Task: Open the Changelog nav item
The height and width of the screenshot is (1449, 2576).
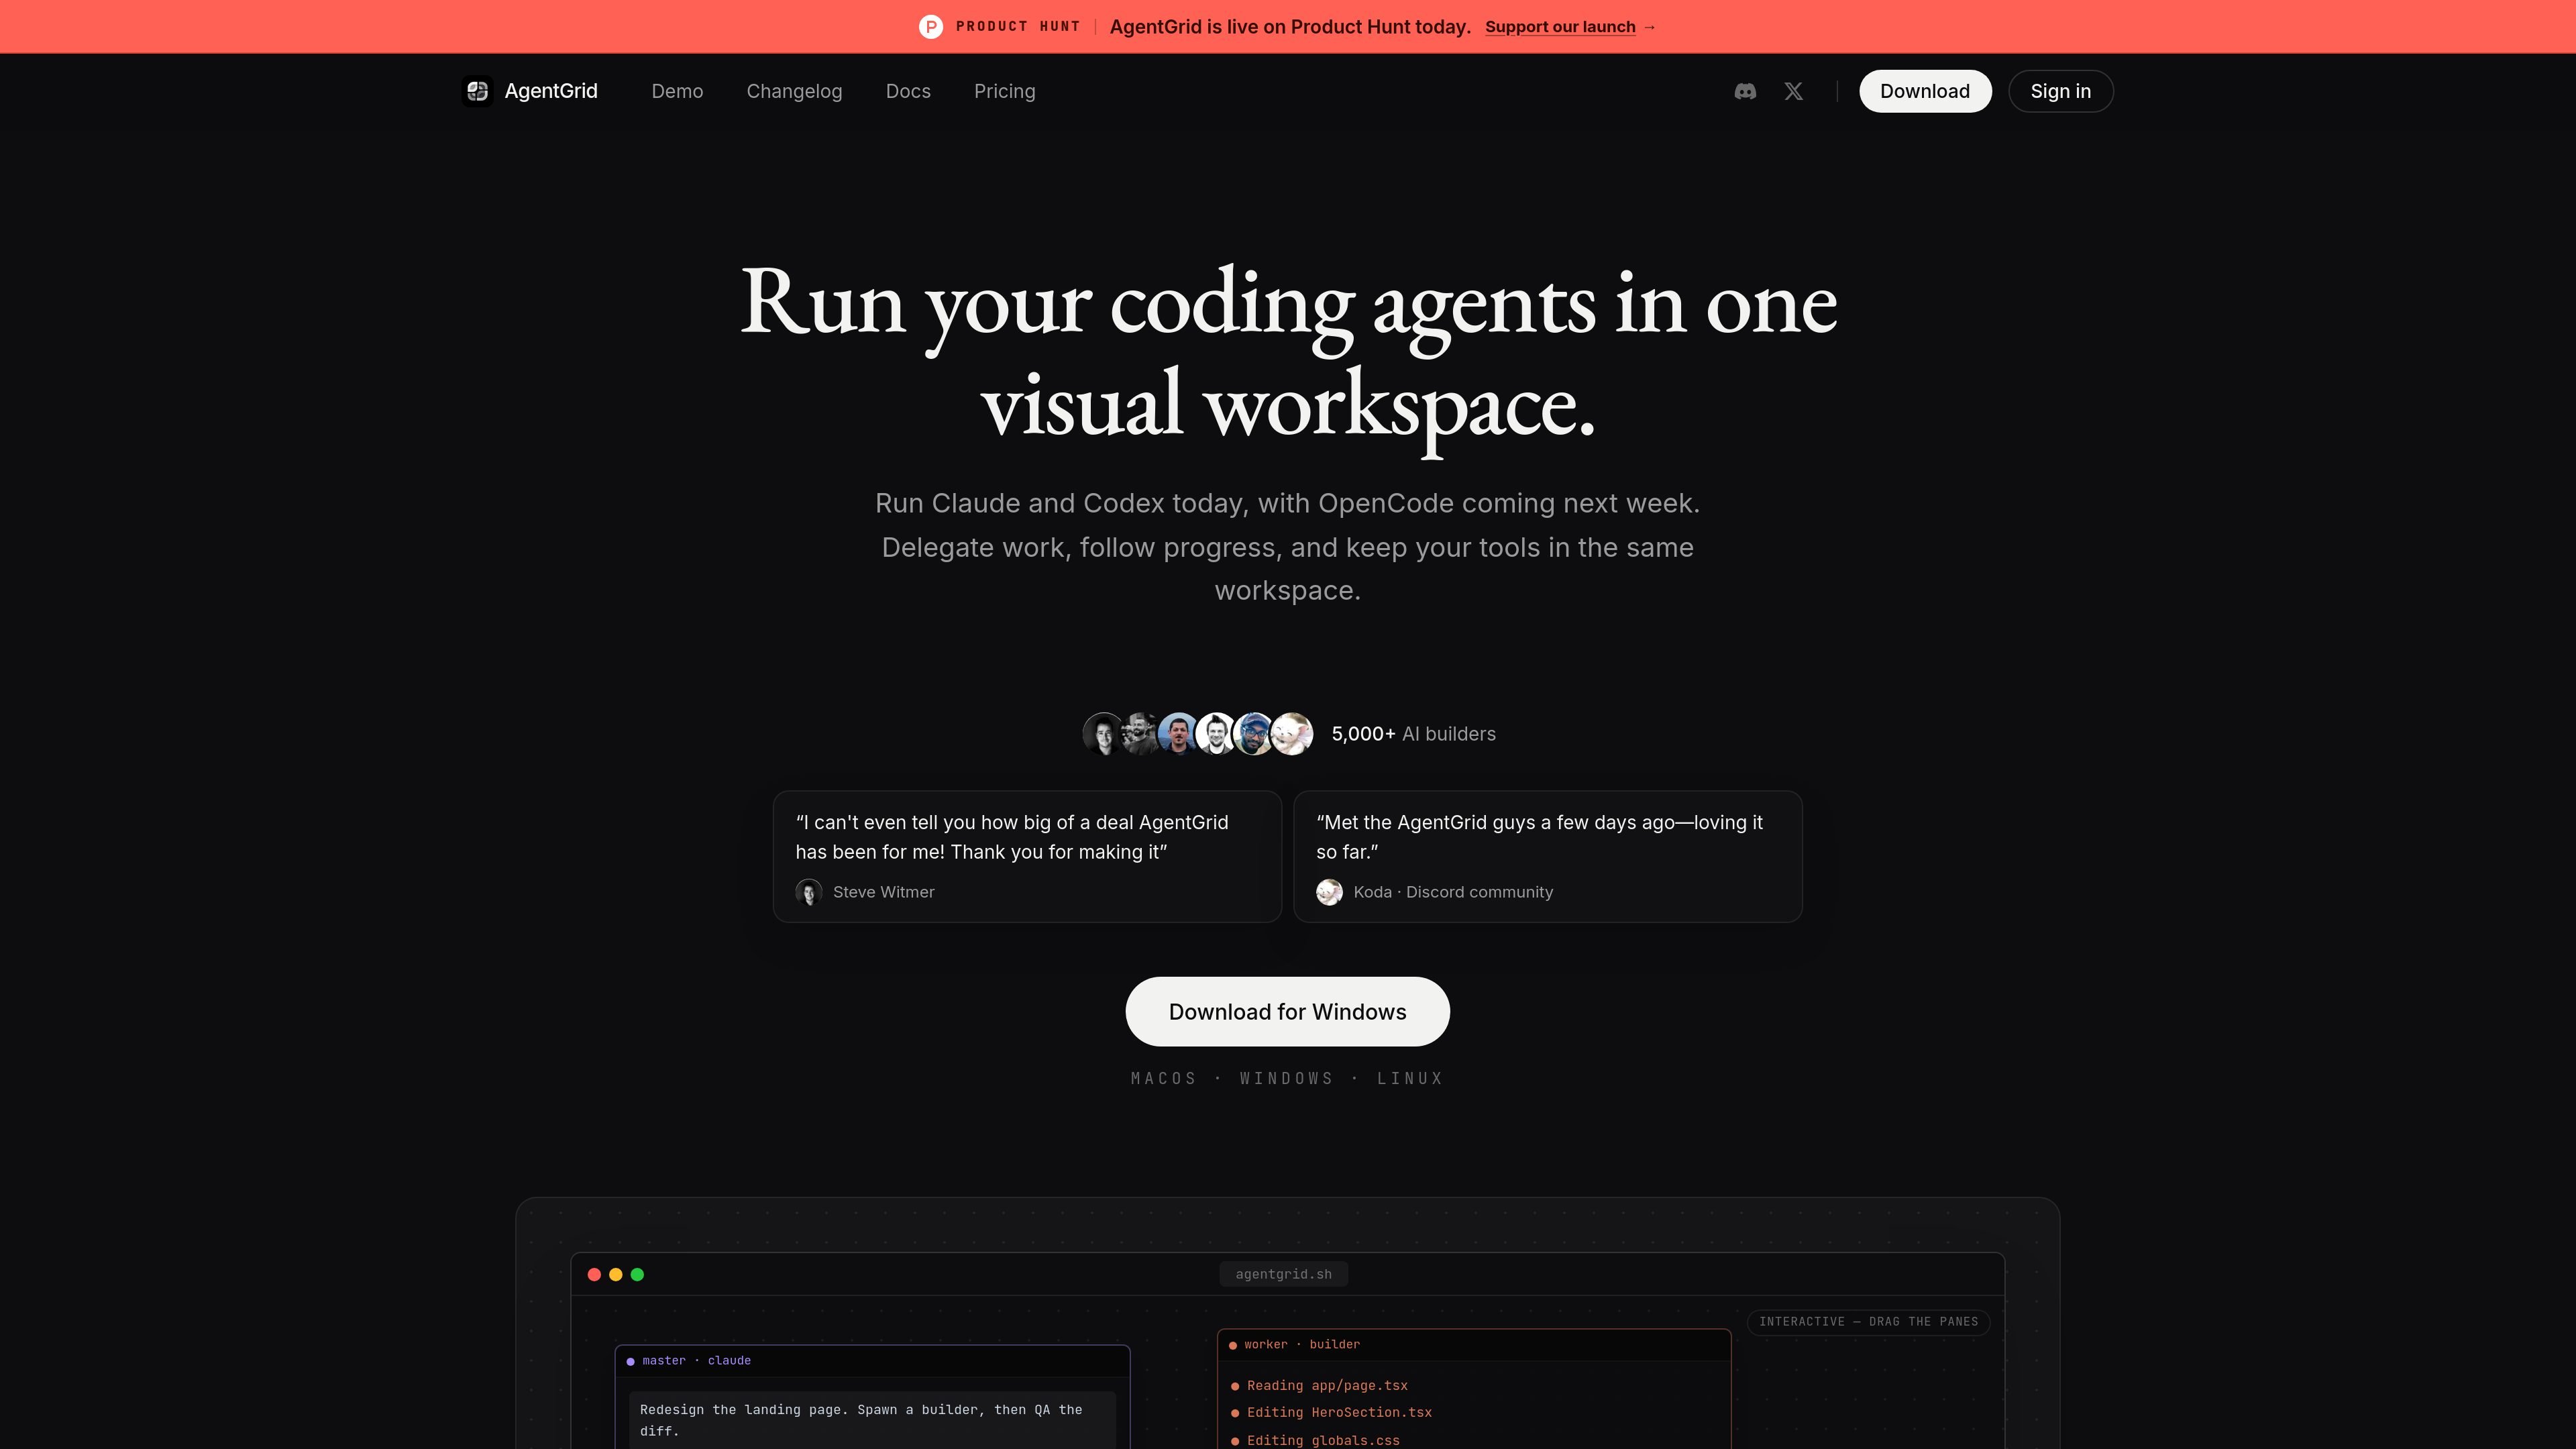Action: pyautogui.click(x=794, y=91)
